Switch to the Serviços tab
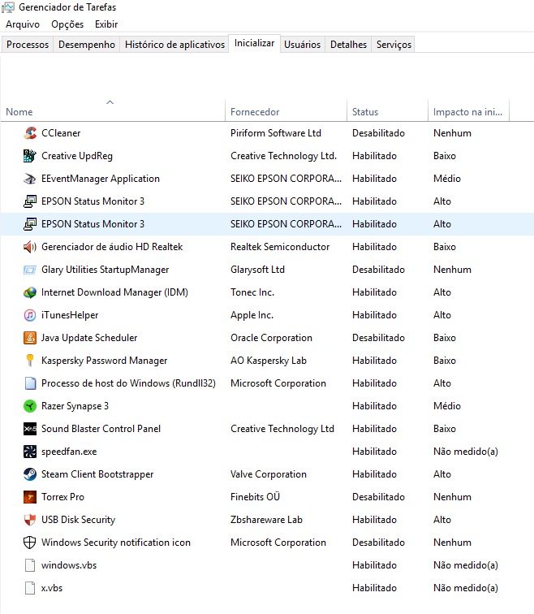 394,45
